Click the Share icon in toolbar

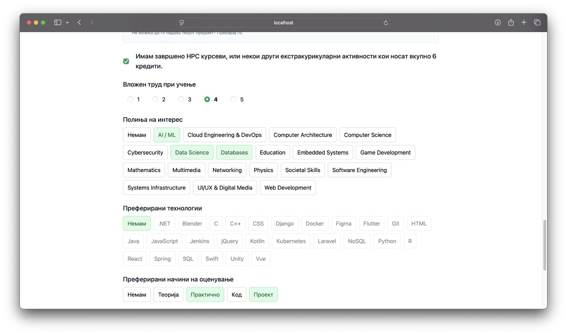tap(511, 23)
